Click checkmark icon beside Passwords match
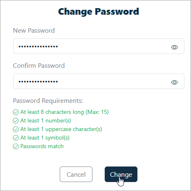191x191 pixels. point(16,147)
